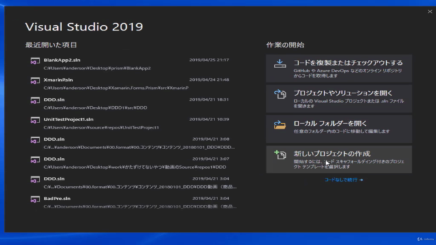Click solution icon for DDD.sln dated 3:08

click(x=35, y=140)
